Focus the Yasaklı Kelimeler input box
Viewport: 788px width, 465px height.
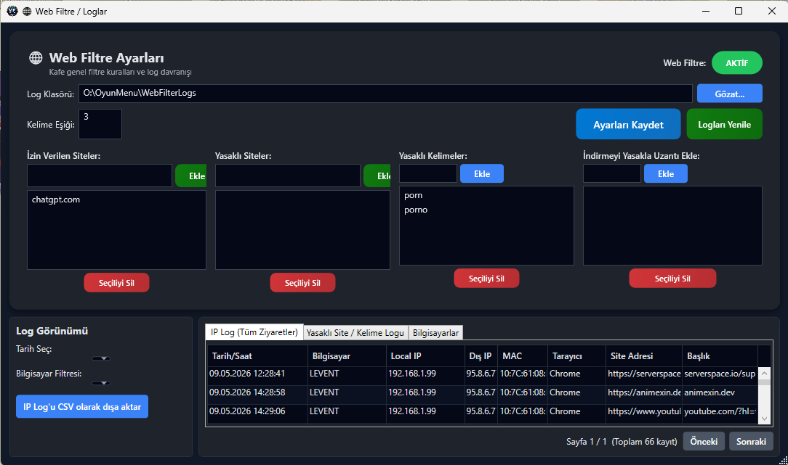(x=427, y=173)
